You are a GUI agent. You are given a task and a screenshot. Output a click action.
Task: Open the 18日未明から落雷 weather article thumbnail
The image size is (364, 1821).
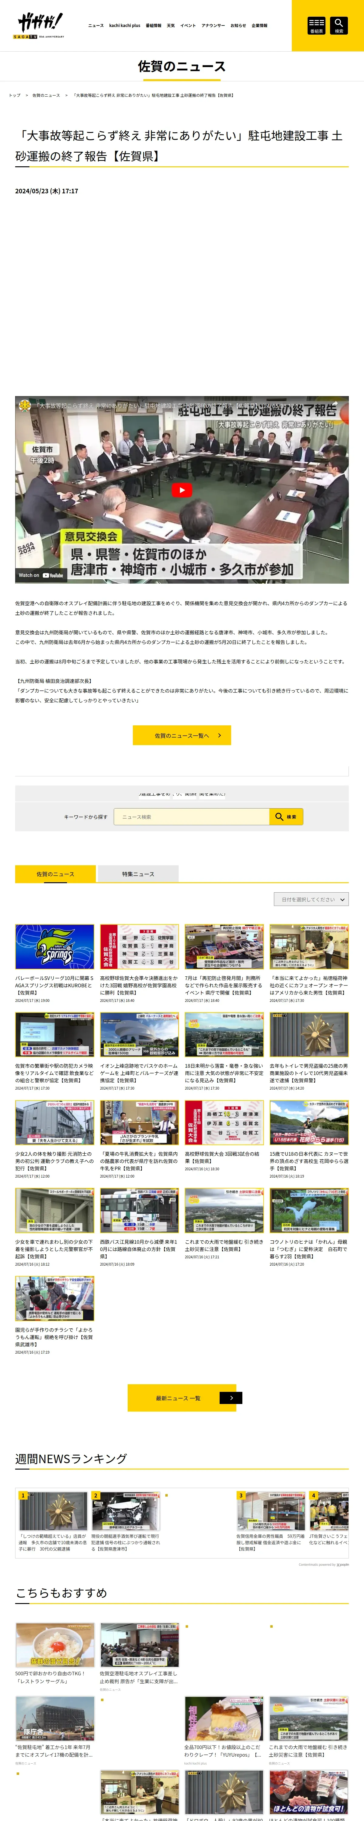click(224, 1034)
